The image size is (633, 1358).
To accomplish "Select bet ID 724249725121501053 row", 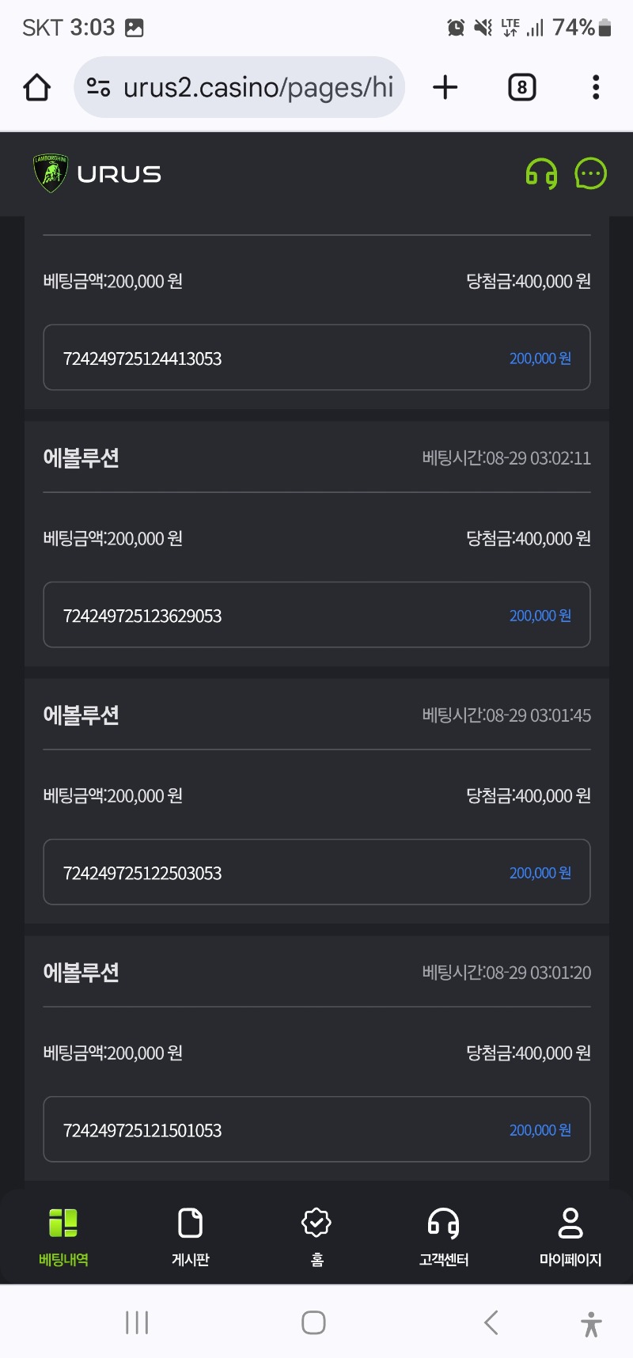I will (x=316, y=1129).
